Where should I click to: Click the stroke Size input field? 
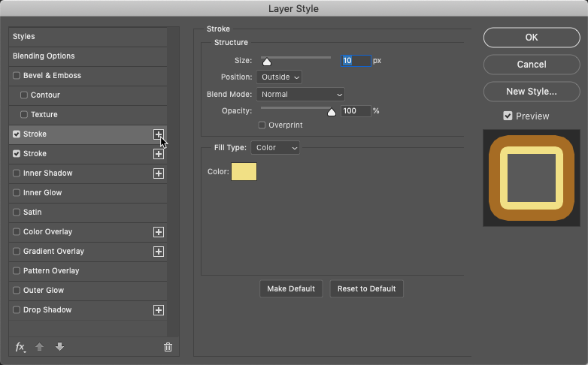(356, 61)
